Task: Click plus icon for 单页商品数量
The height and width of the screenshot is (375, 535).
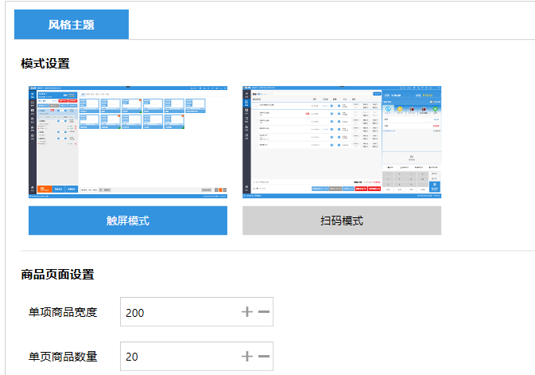Action: click(x=247, y=356)
